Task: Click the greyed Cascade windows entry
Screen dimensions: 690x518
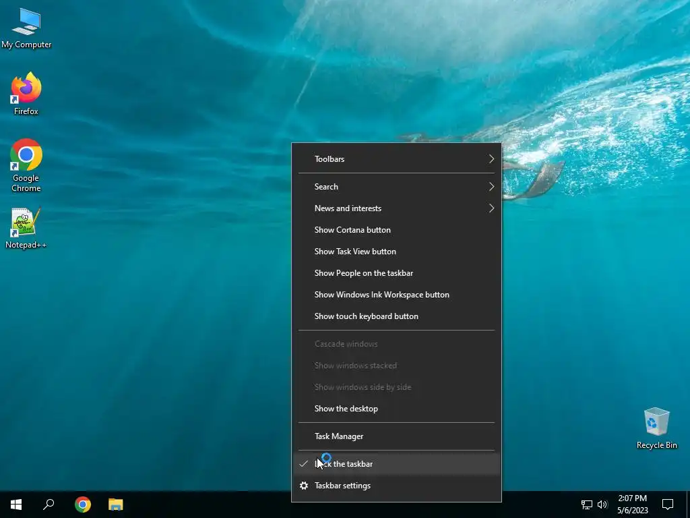Action: (396, 344)
